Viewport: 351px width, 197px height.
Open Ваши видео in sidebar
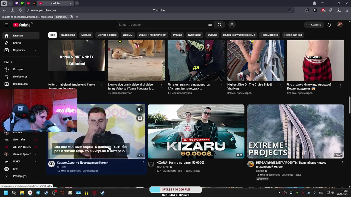tap(21, 84)
